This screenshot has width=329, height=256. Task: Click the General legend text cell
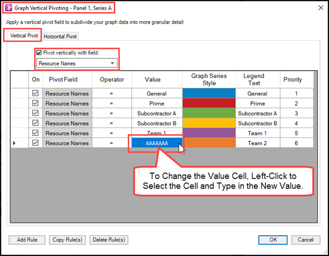pos(258,93)
